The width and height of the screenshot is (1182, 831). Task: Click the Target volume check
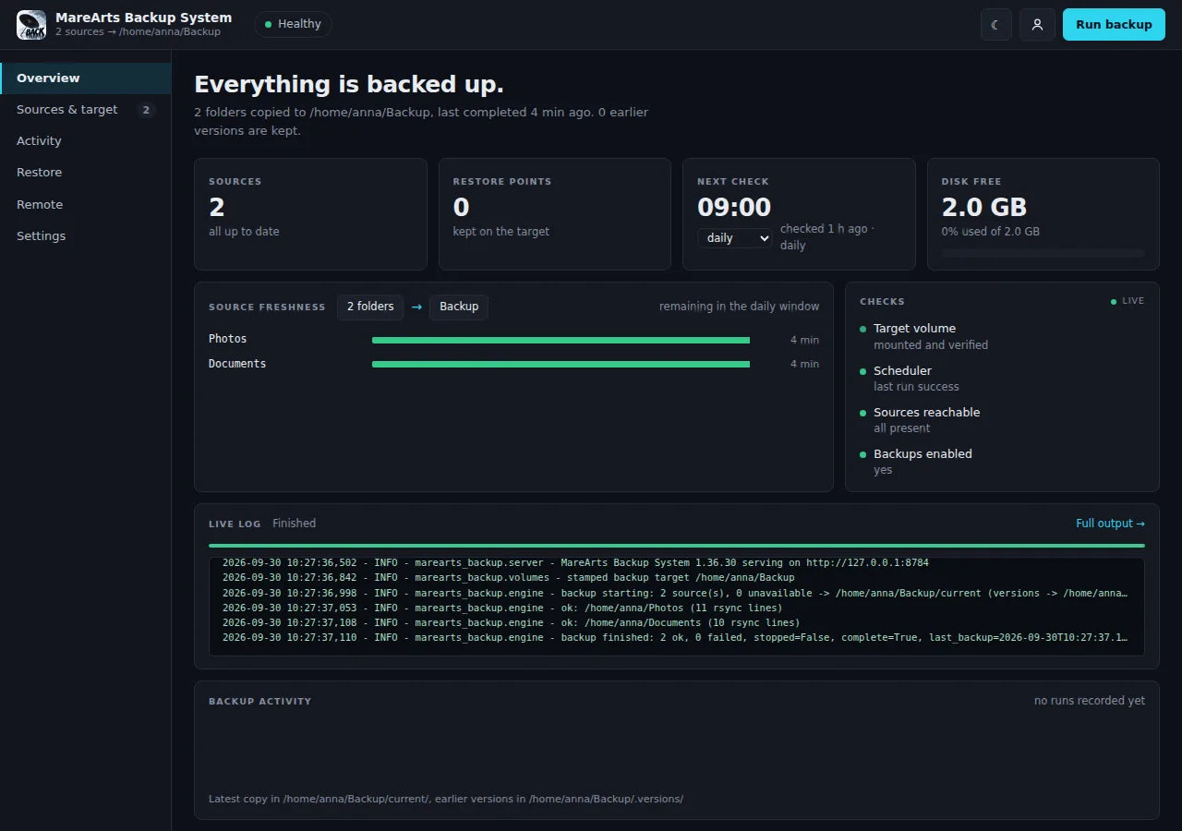[1002, 336]
